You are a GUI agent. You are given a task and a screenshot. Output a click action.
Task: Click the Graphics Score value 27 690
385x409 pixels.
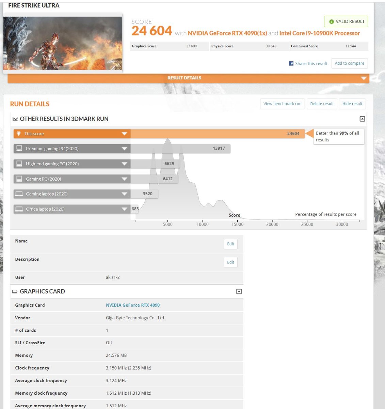[191, 46]
